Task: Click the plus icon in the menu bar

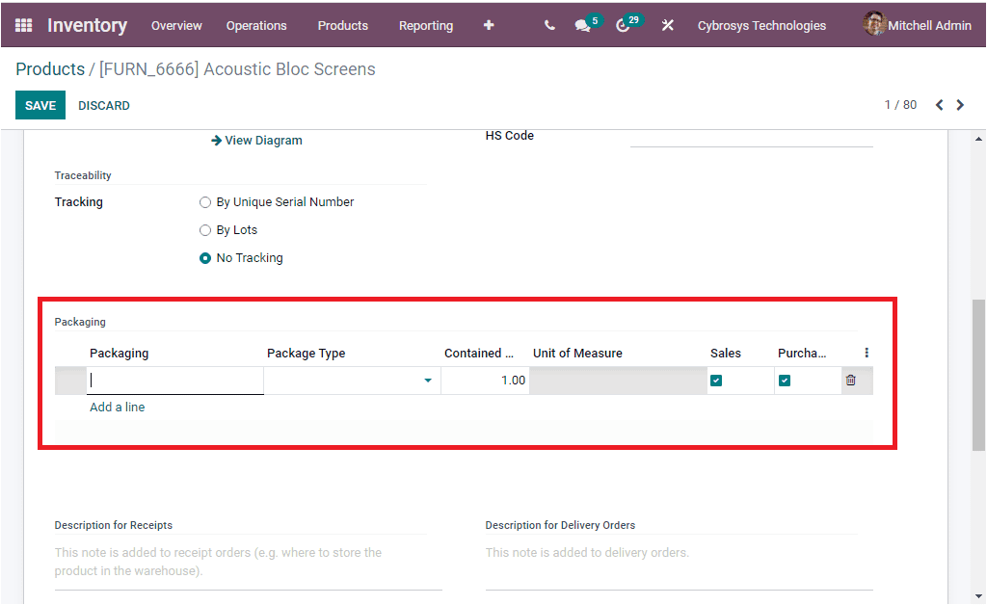Action: (489, 25)
